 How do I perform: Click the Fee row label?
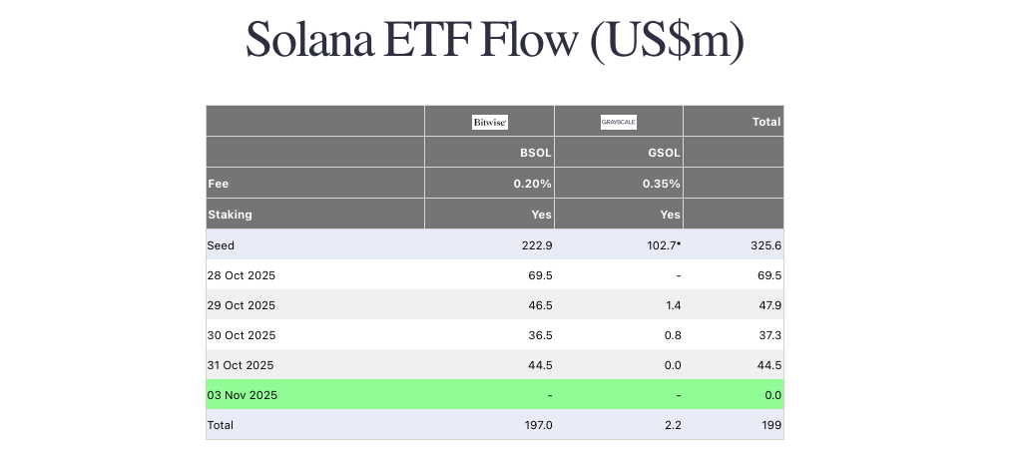pyautogui.click(x=219, y=184)
